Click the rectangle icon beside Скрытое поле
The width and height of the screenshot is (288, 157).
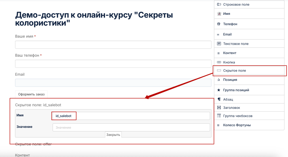click(219, 70)
